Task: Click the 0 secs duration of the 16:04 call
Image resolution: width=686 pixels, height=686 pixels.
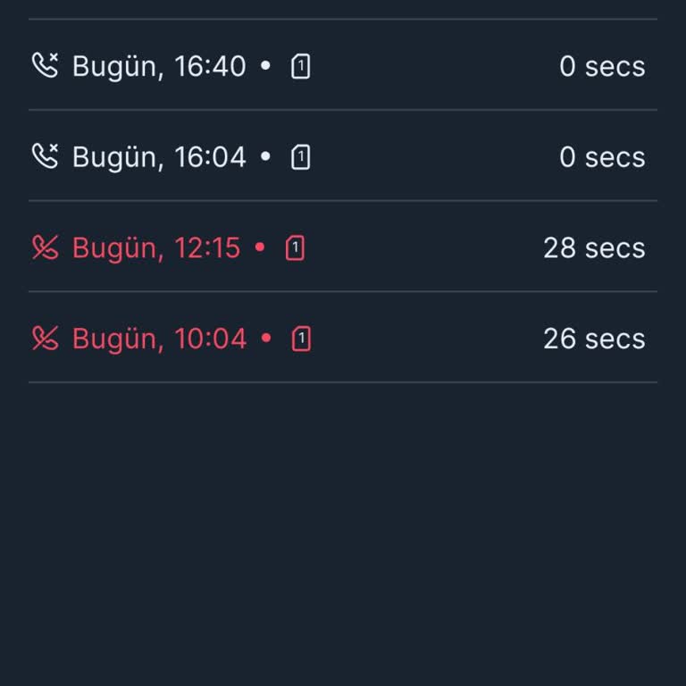Action: tap(602, 157)
